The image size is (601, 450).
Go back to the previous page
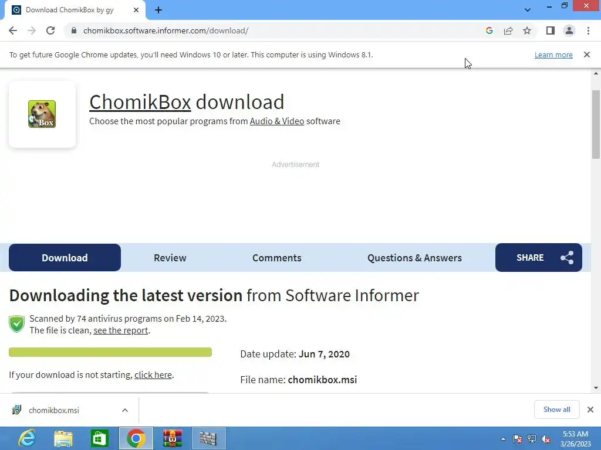click(13, 30)
